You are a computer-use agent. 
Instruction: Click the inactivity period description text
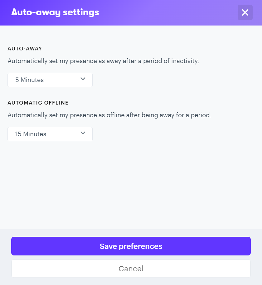pyautogui.click(x=103, y=61)
